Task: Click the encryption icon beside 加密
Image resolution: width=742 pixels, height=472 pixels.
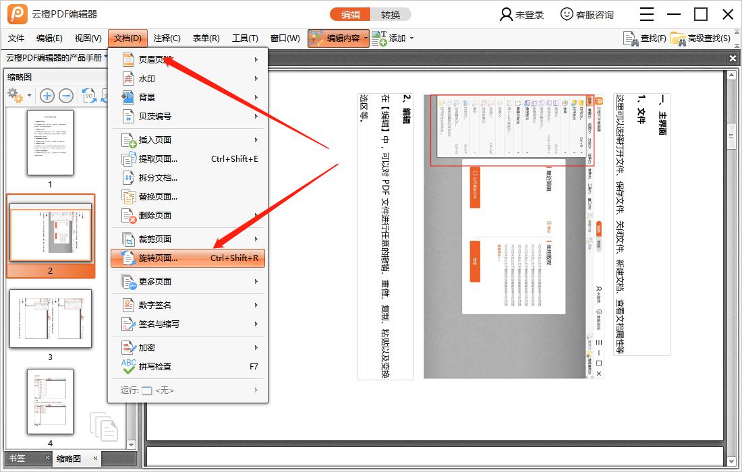Action: (128, 348)
